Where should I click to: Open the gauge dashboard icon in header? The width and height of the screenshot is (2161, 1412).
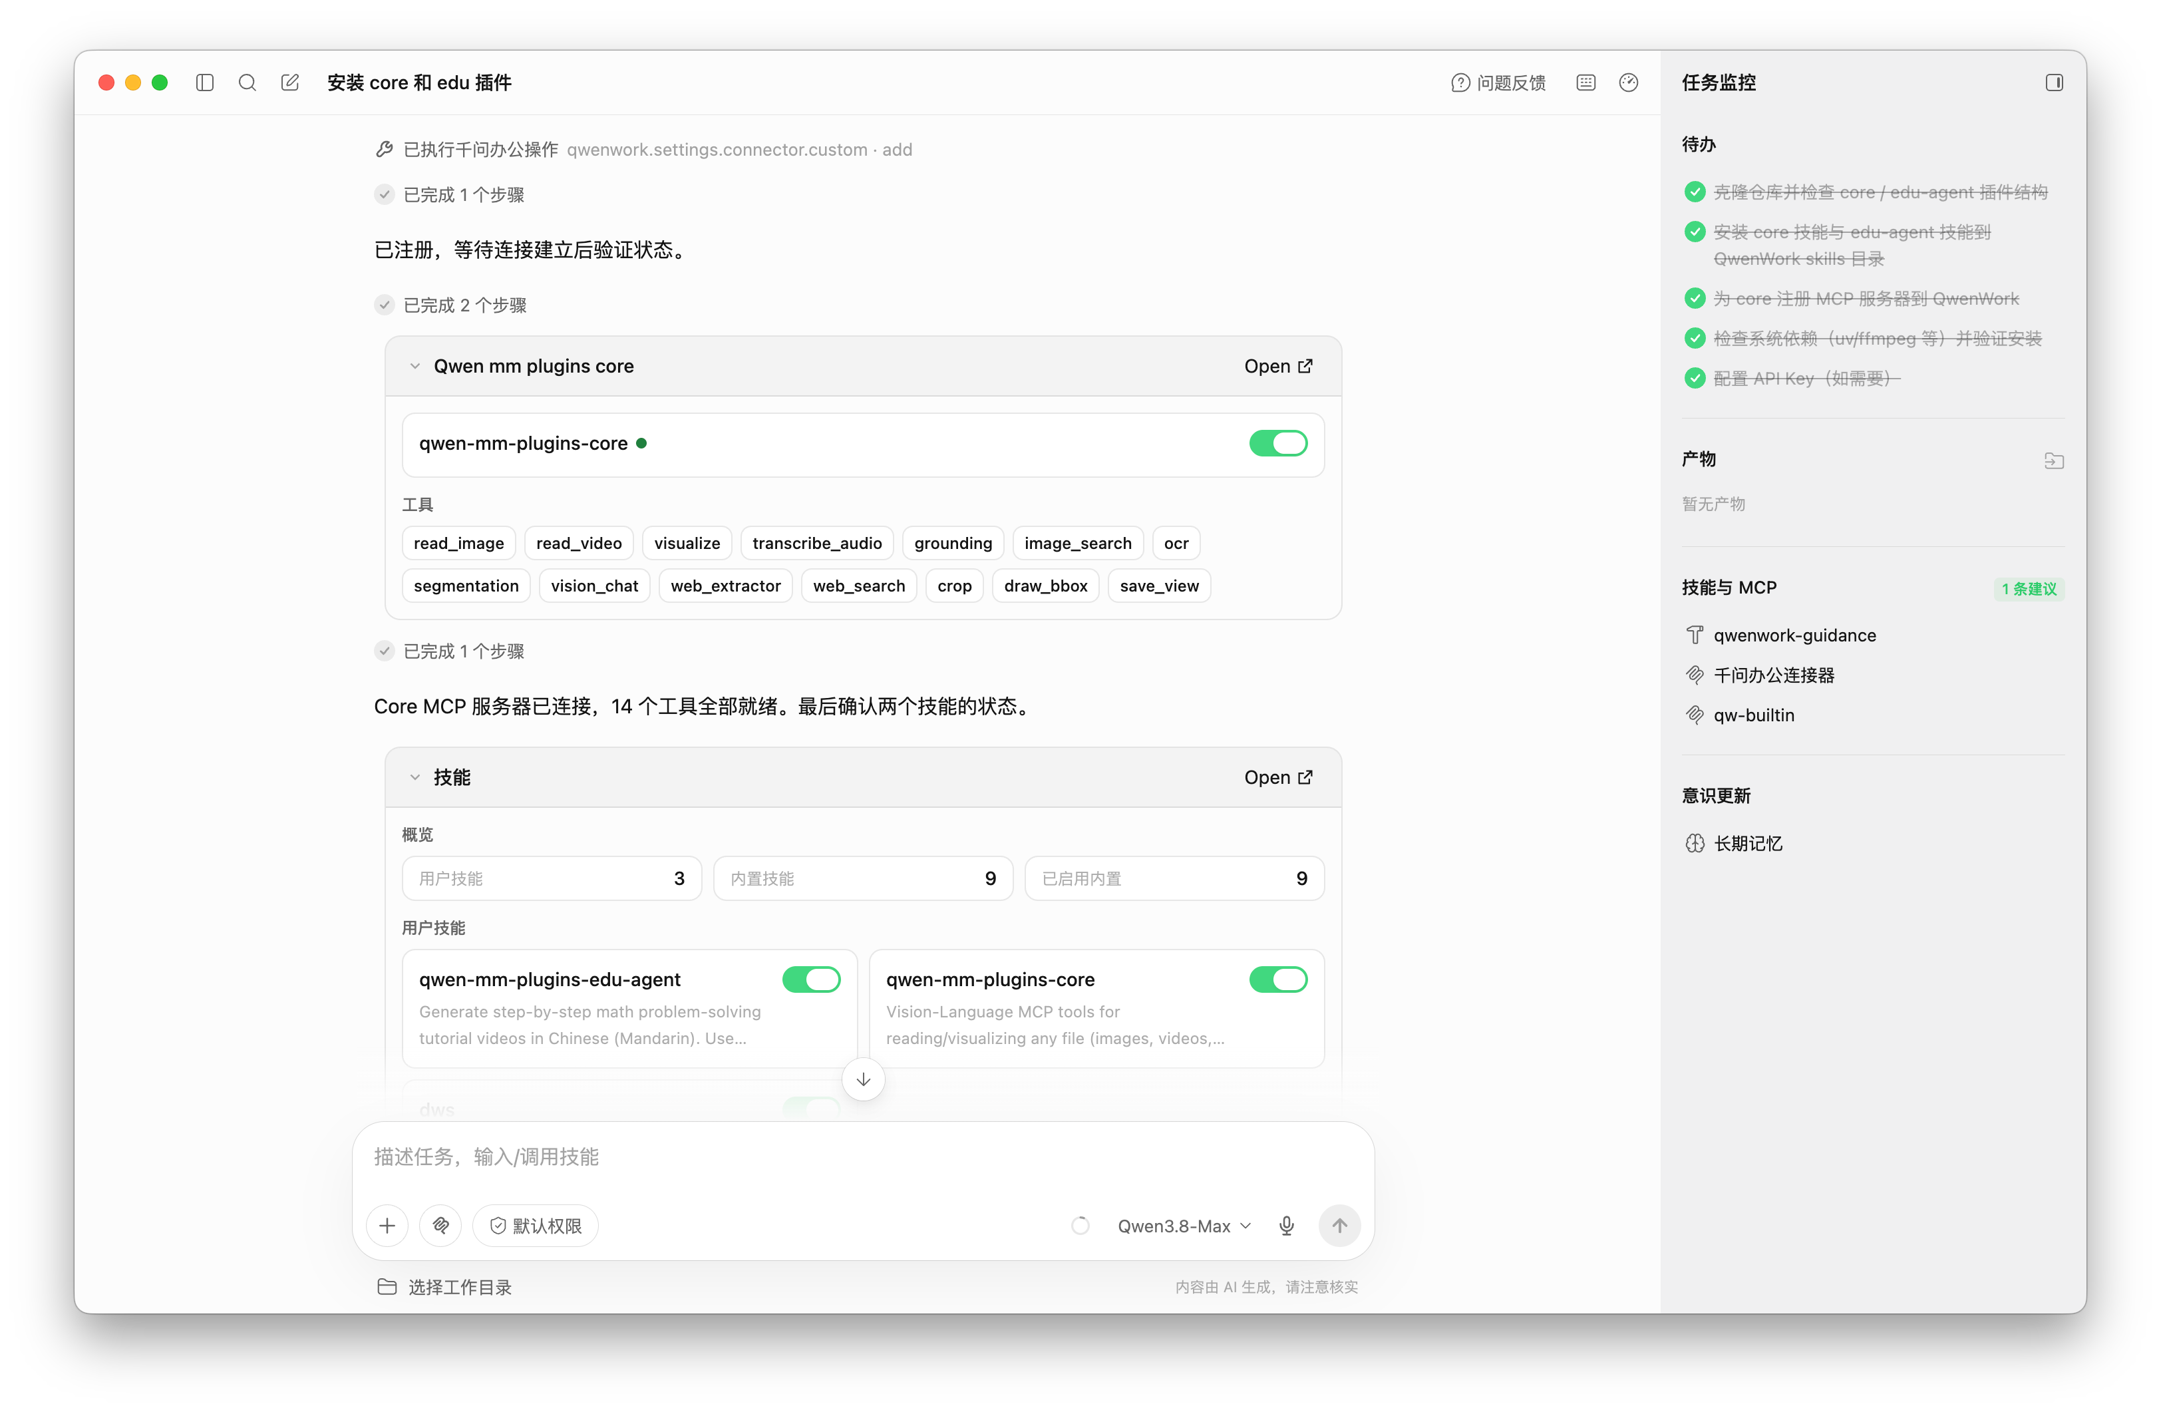1628,83
